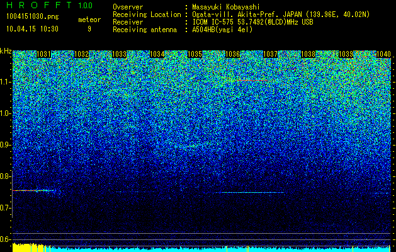Click the 1.1 frequency axis label

click(6, 82)
